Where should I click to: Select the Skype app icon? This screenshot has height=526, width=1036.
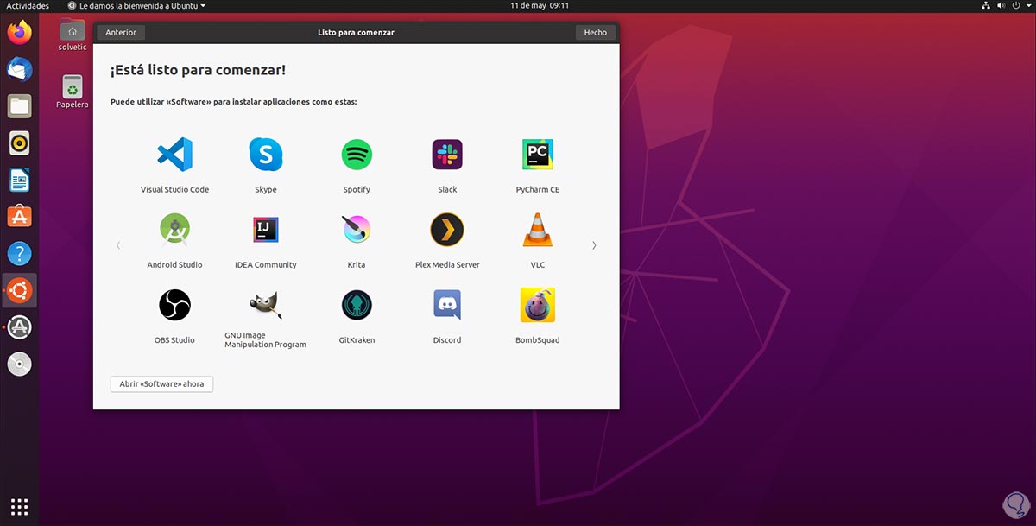tap(266, 155)
